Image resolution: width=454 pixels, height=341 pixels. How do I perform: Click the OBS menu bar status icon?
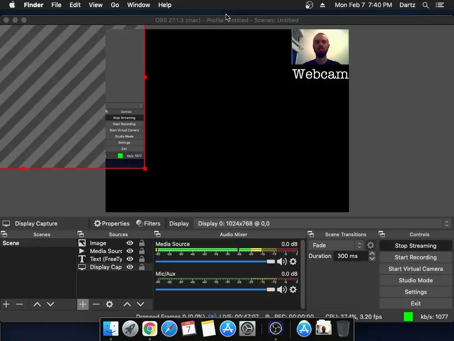coord(309,5)
